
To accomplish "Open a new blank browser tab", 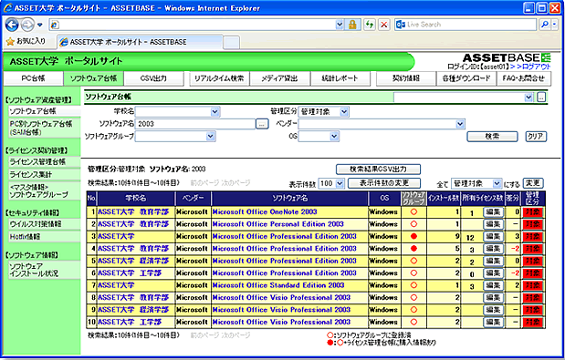I will tap(231, 43).
